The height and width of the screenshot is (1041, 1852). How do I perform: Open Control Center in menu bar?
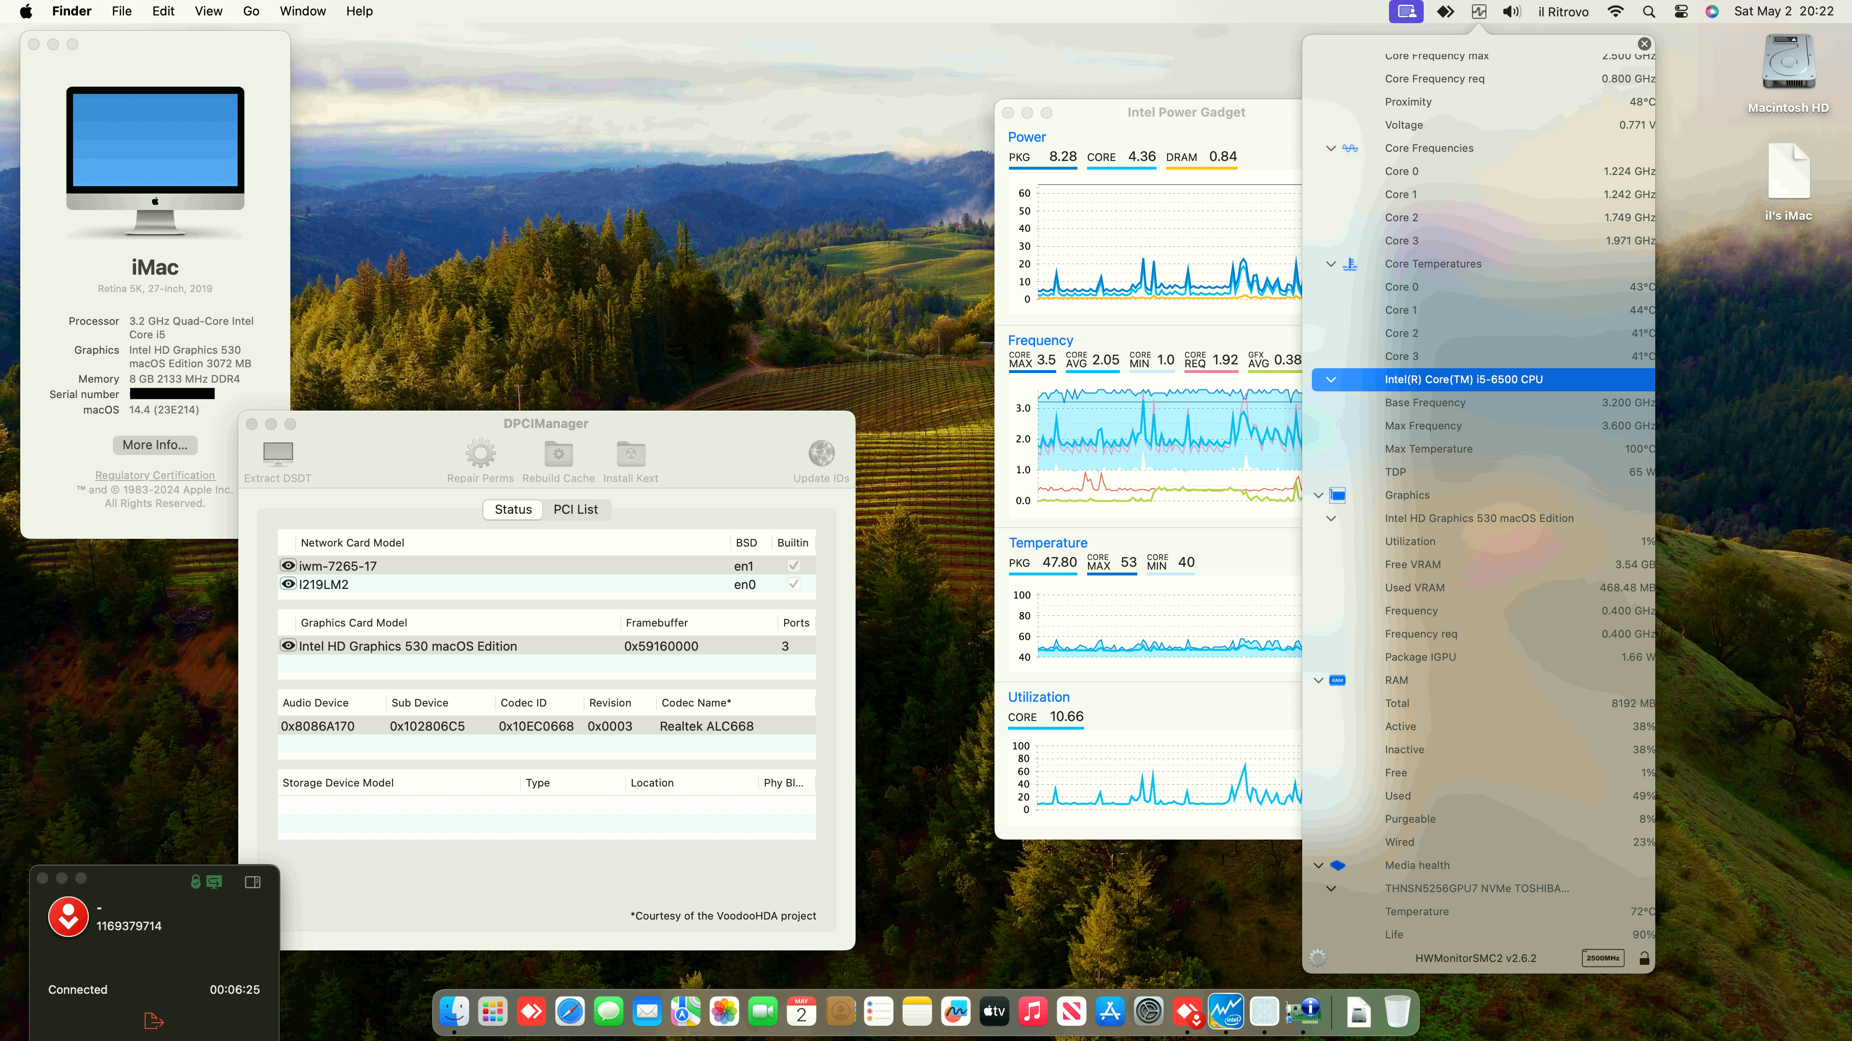[x=1681, y=12]
